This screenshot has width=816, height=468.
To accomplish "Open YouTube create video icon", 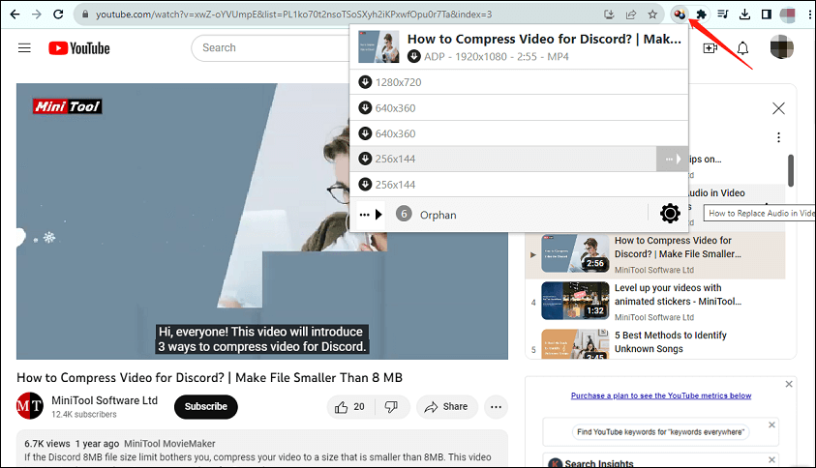I will click(x=710, y=48).
